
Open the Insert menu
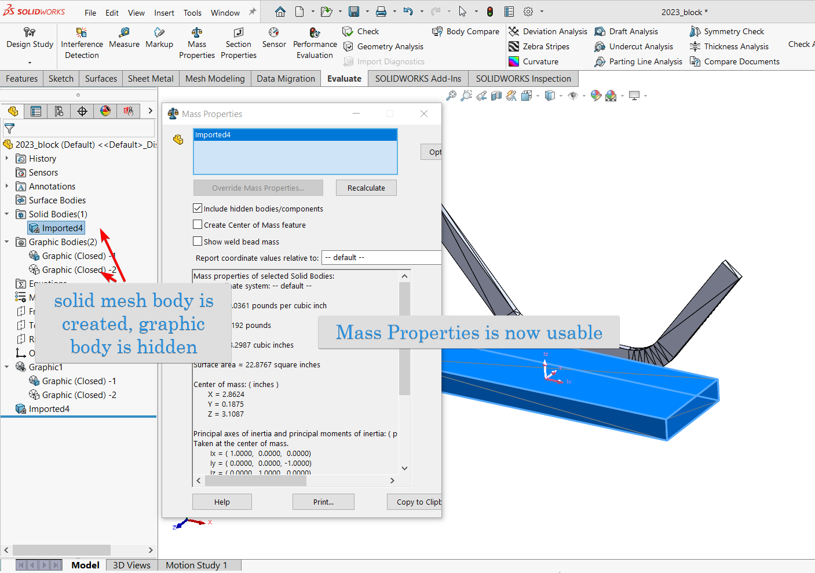tap(164, 13)
